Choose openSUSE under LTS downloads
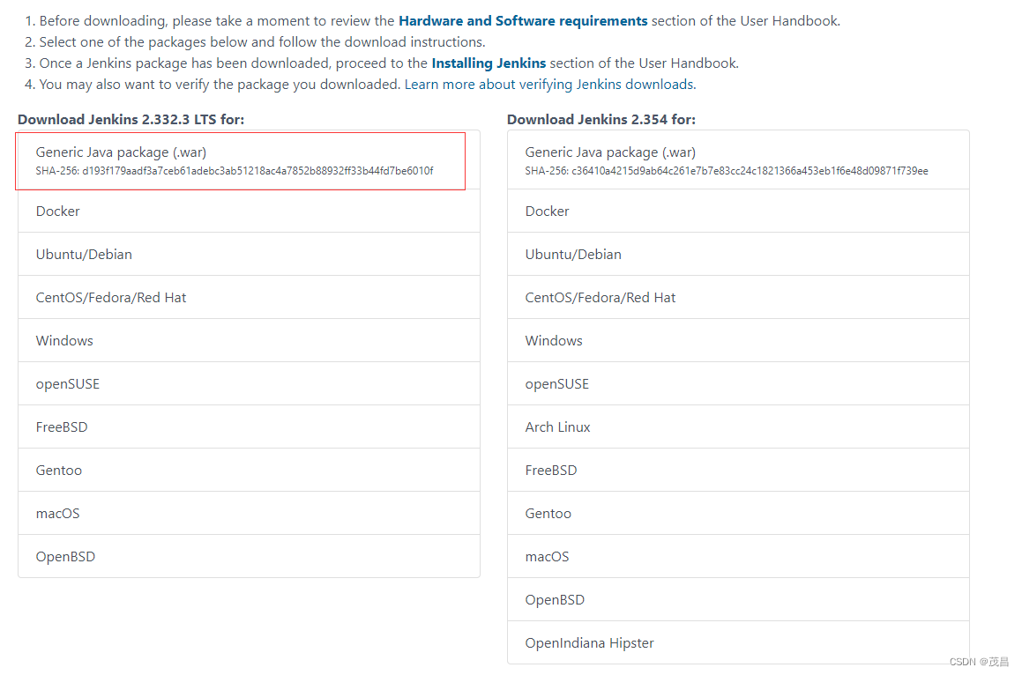The height and width of the screenshot is (675, 1022). tap(249, 383)
